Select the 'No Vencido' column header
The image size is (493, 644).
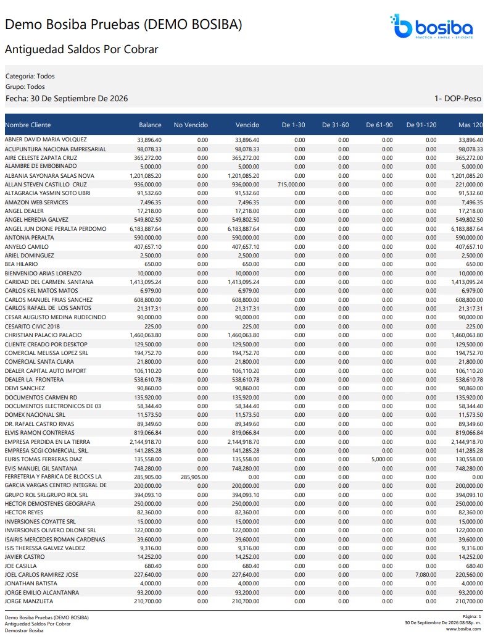pos(191,125)
